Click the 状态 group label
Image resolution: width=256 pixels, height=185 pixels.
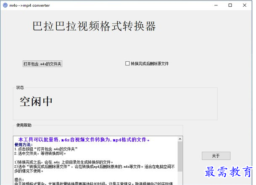[x=20, y=88]
